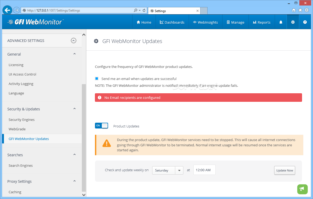Open address bar search dropdown arrow
Image resolution: width=313 pixels, height=199 pixels.
coord(140,10)
